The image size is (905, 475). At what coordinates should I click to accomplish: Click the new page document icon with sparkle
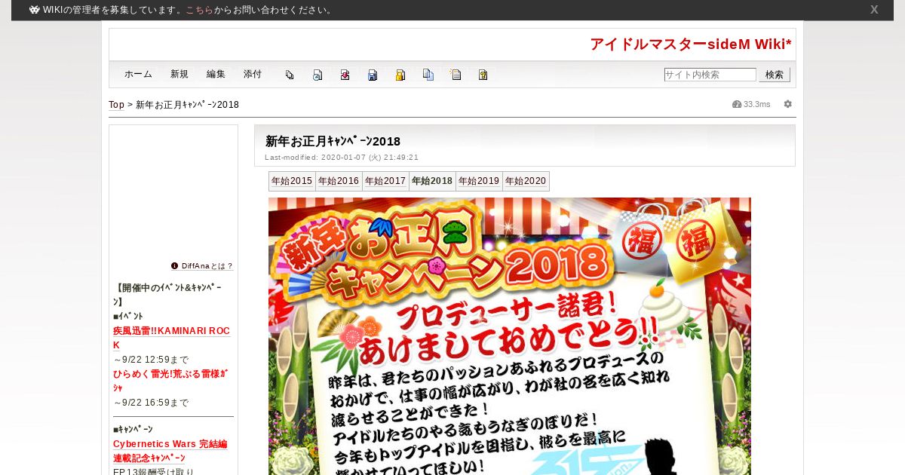coord(456,75)
